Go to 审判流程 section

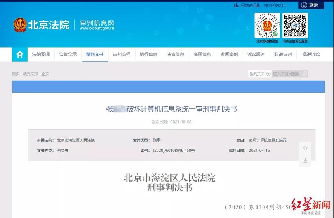click(122, 54)
